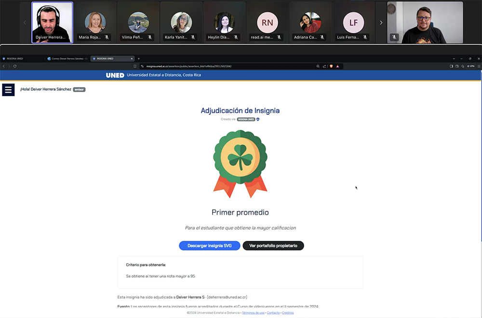Click the zoom magnifier icon in the address bar
Screen dimensions: 482x318
318,66
